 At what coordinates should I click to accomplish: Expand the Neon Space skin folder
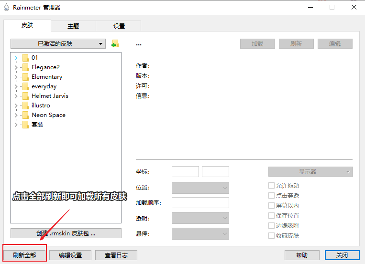pyautogui.click(x=16, y=115)
